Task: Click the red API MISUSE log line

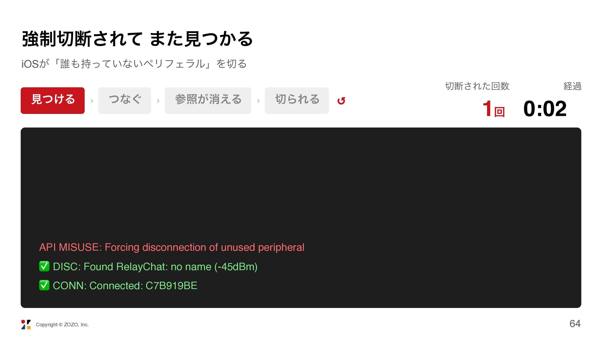Action: (172, 247)
